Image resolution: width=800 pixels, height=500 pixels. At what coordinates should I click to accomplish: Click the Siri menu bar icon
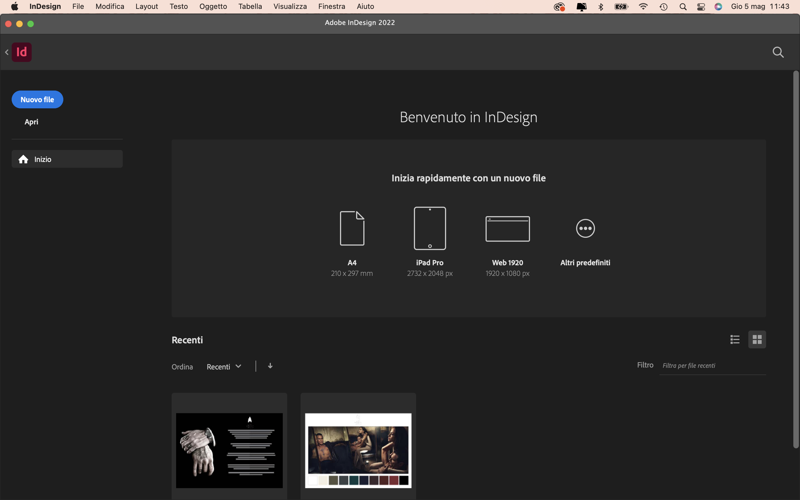718,7
